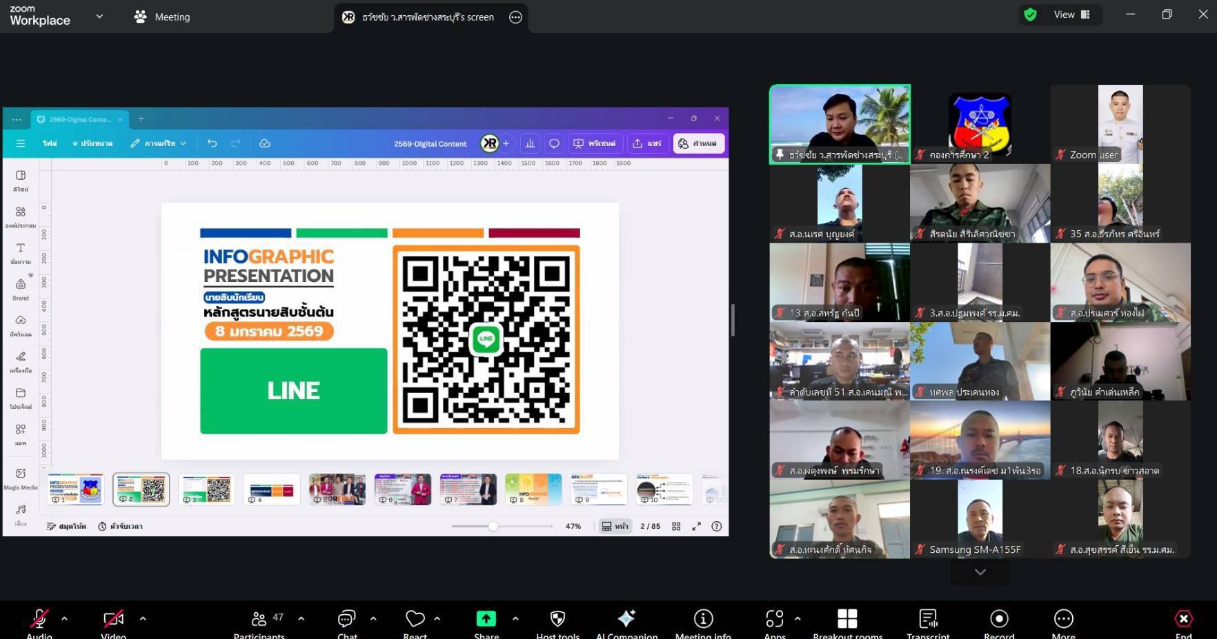Image resolution: width=1217 pixels, height=639 pixels.
Task: Open the Chat panel
Action: coord(346,620)
